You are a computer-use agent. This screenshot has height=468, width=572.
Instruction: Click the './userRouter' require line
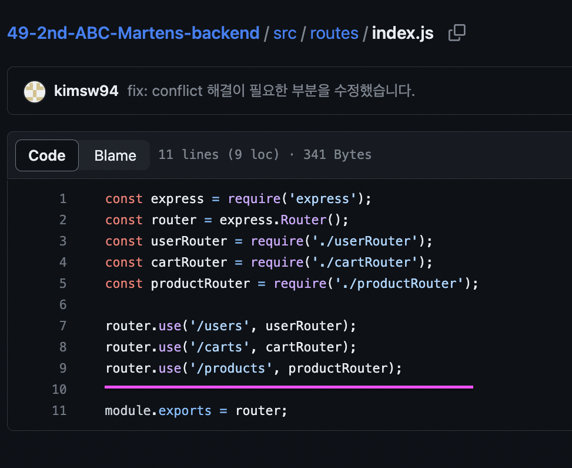coord(269,241)
